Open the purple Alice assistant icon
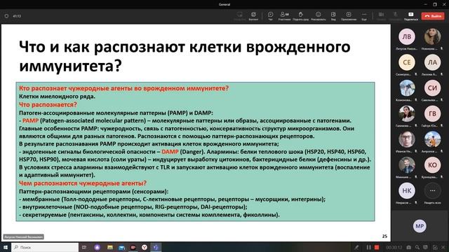 click(x=98, y=247)
